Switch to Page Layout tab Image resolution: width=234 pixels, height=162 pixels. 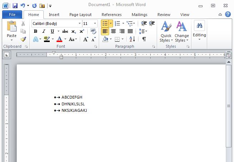(x=81, y=15)
